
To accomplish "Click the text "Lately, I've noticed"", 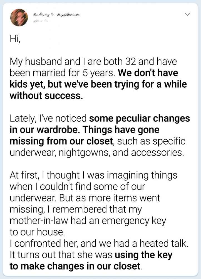I will pyautogui.click(x=48, y=119).
